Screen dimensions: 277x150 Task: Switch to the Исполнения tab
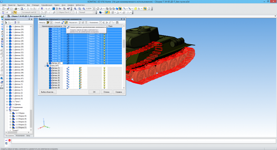[20, 136]
